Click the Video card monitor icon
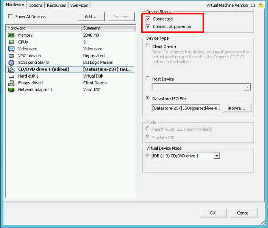 tap(11, 49)
